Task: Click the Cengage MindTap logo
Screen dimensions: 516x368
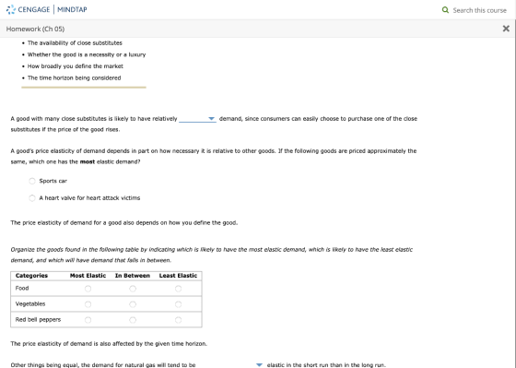Action: click(x=46, y=9)
